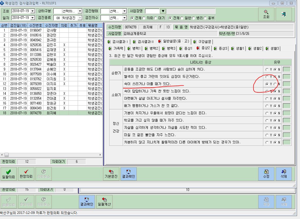Select 의뢰 radio filter at top

(144, 18)
